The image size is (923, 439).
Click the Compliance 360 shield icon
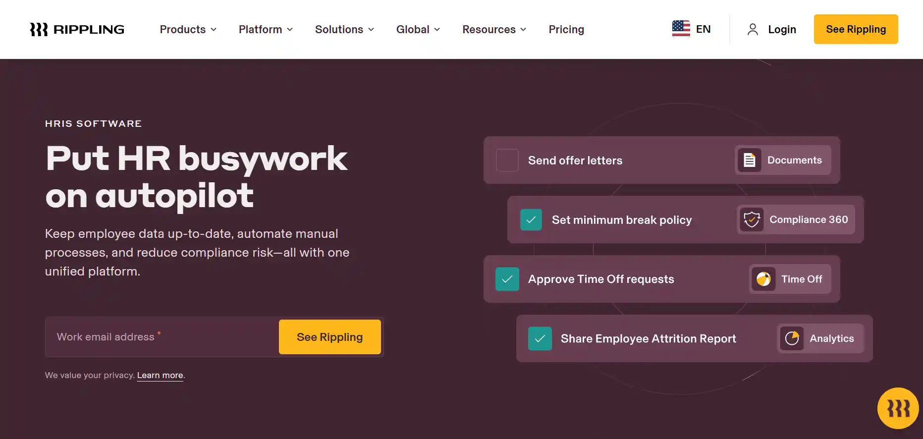[752, 219]
